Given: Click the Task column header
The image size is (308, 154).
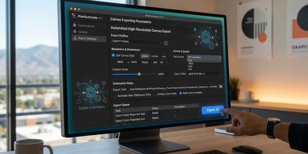Looking at the screenshot, I should (x=118, y=111).
